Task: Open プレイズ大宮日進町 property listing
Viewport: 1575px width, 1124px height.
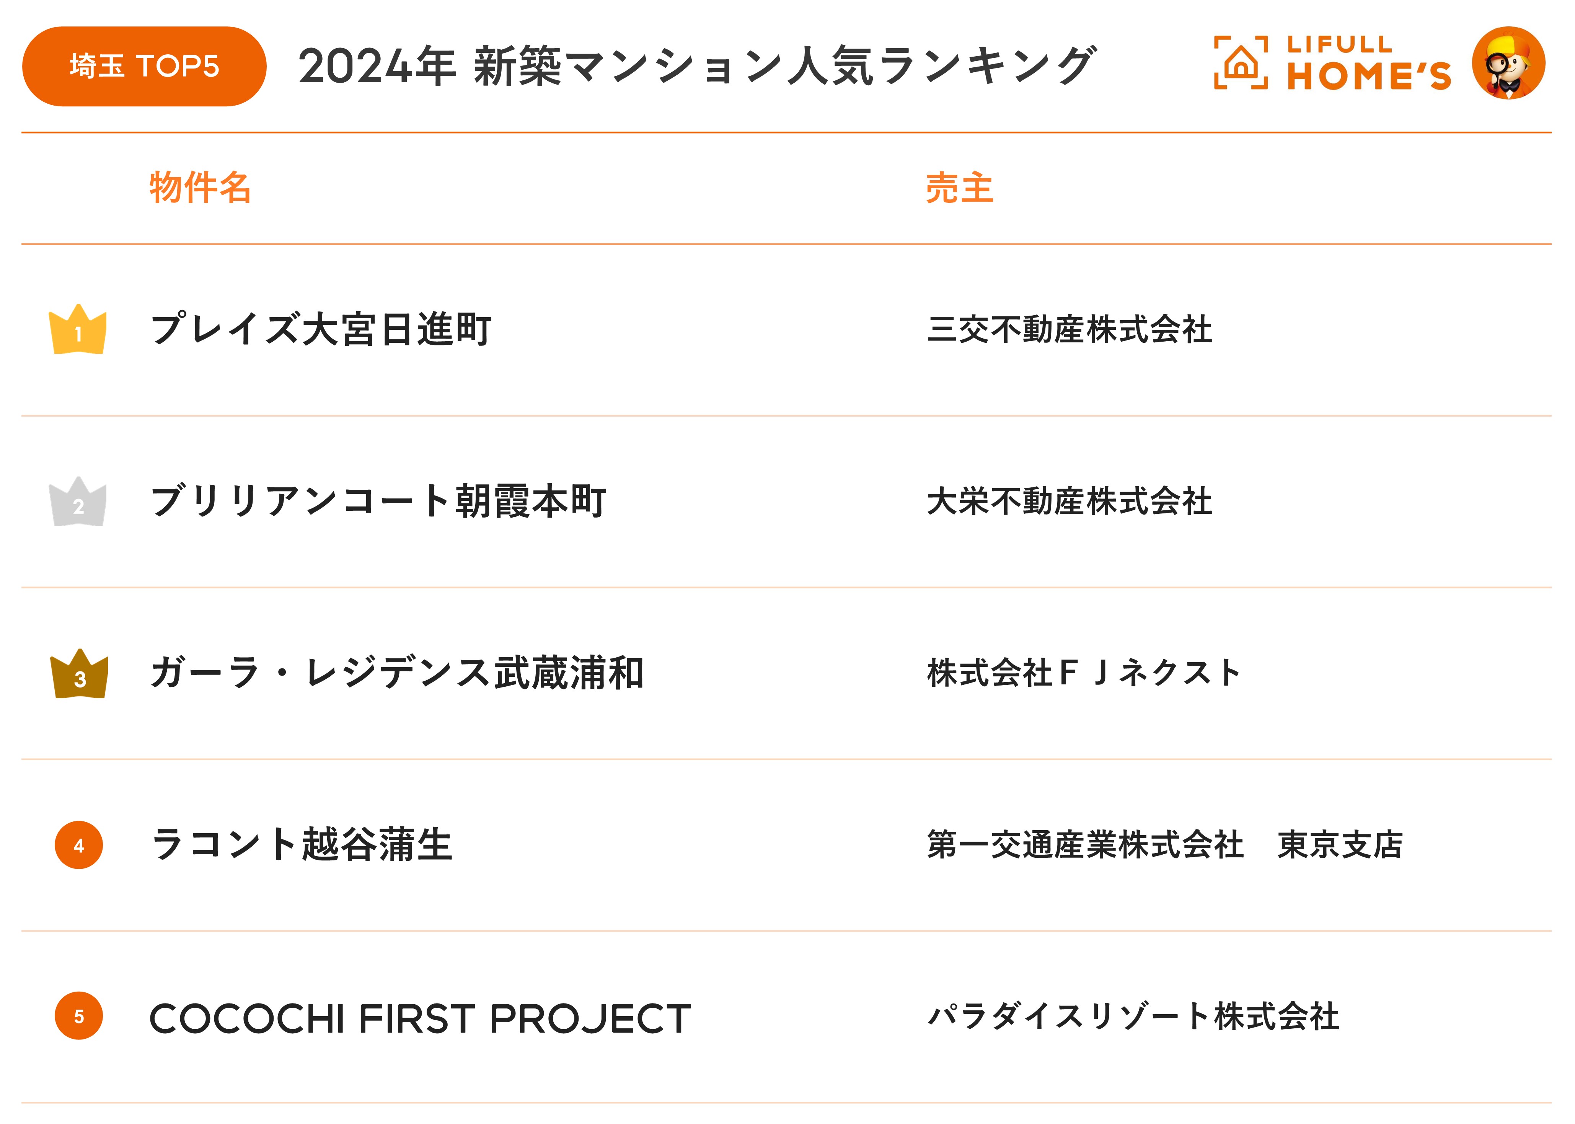Action: 321,329
